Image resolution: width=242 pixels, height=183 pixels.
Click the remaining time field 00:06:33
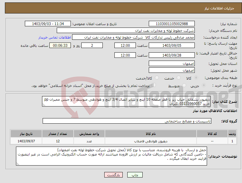click(x=60, y=45)
